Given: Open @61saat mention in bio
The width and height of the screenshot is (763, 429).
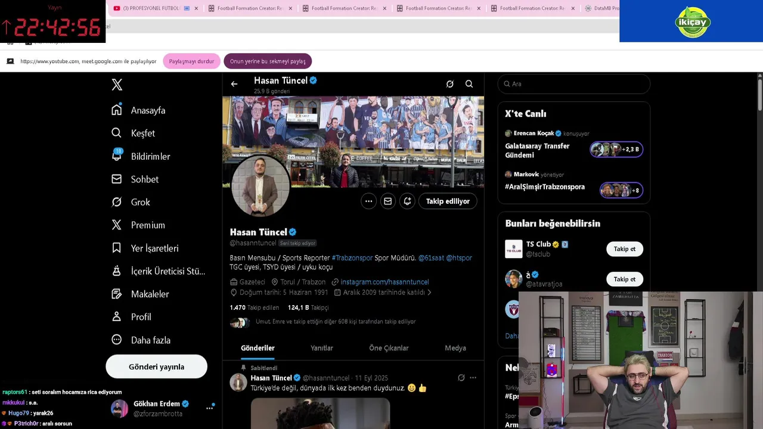Looking at the screenshot, I should point(431,258).
